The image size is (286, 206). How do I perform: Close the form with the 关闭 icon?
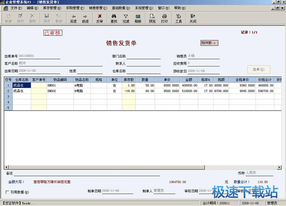[x=193, y=18]
